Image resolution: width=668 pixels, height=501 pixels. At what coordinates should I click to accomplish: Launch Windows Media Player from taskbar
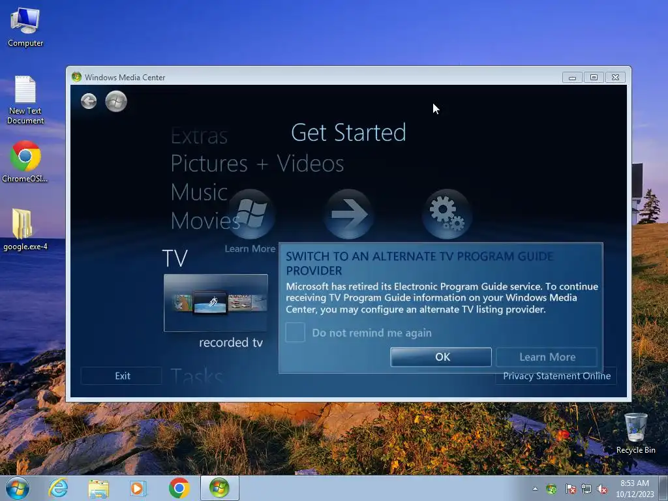click(138, 488)
